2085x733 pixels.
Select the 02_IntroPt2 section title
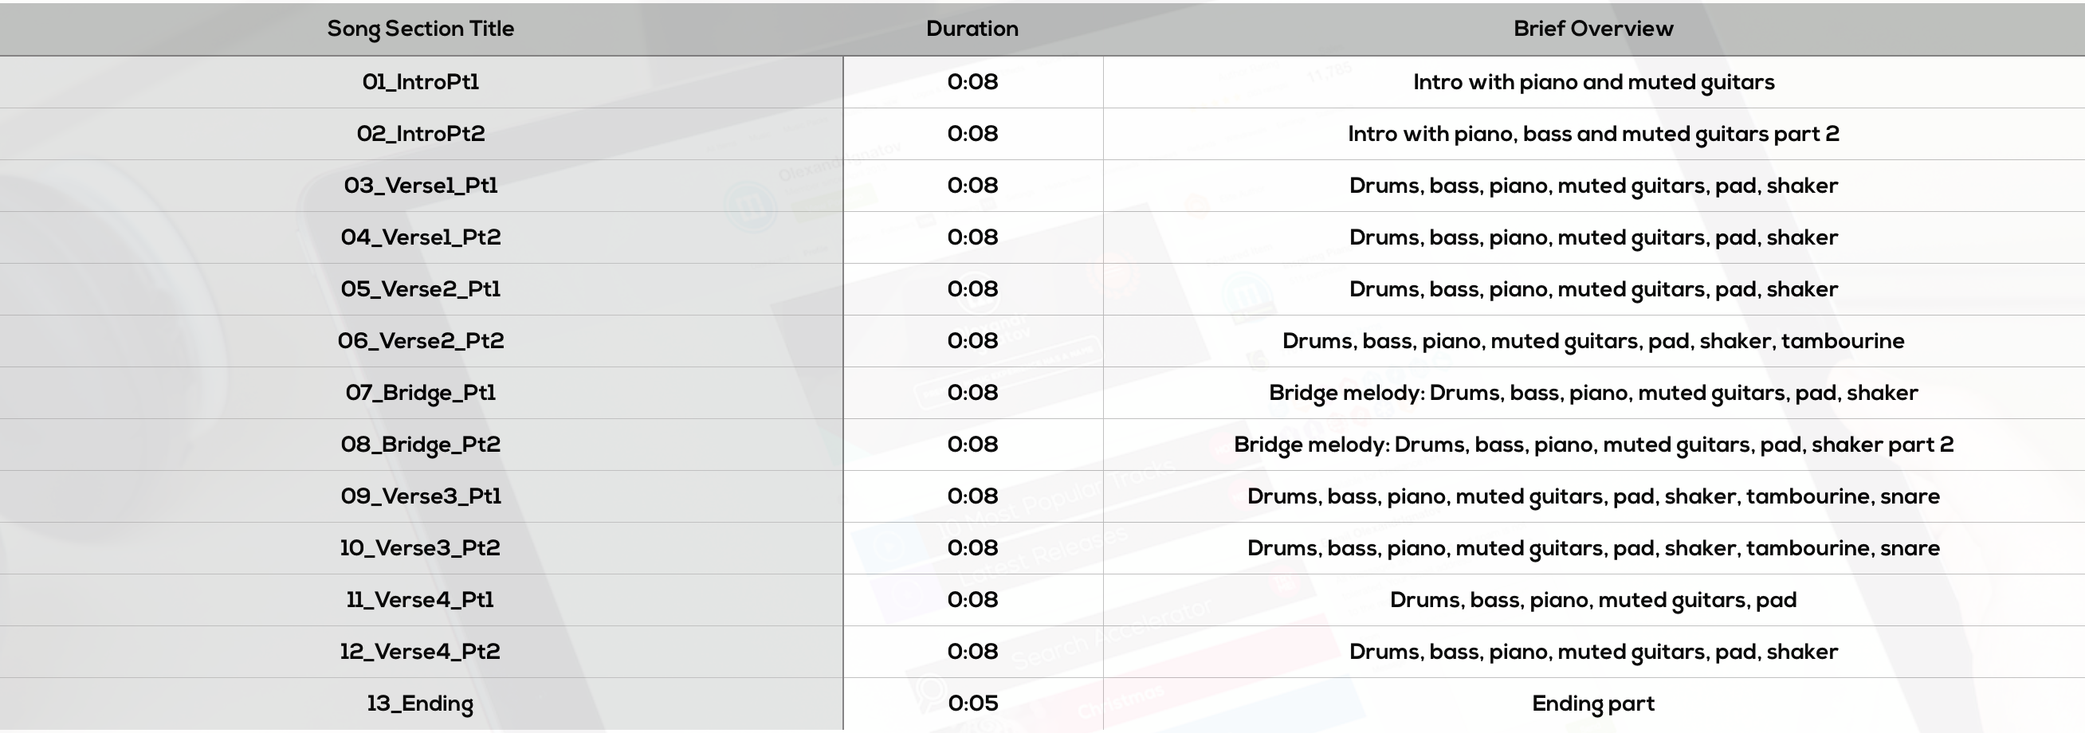click(x=420, y=134)
